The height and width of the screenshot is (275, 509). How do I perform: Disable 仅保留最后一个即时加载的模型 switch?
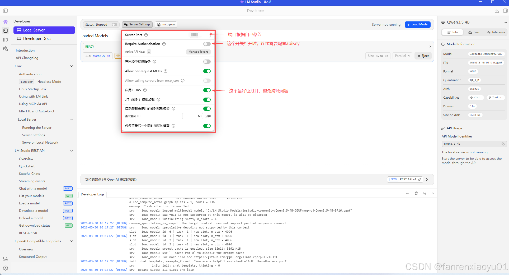coord(207,126)
